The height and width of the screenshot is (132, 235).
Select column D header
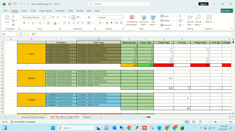tap(98, 39)
